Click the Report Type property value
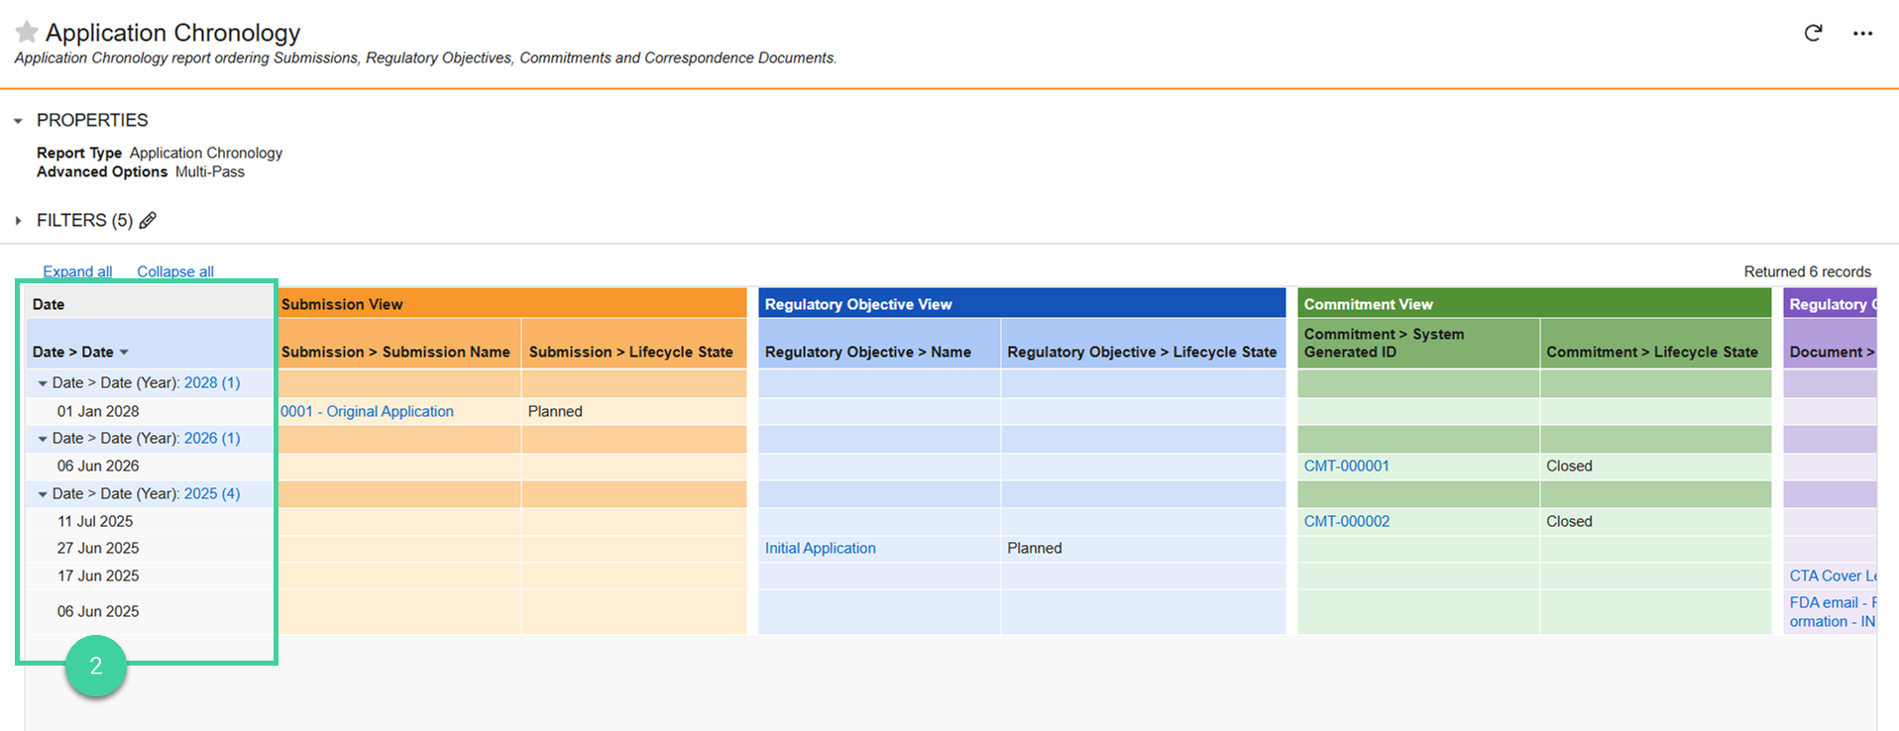This screenshot has width=1899, height=731. point(206,153)
